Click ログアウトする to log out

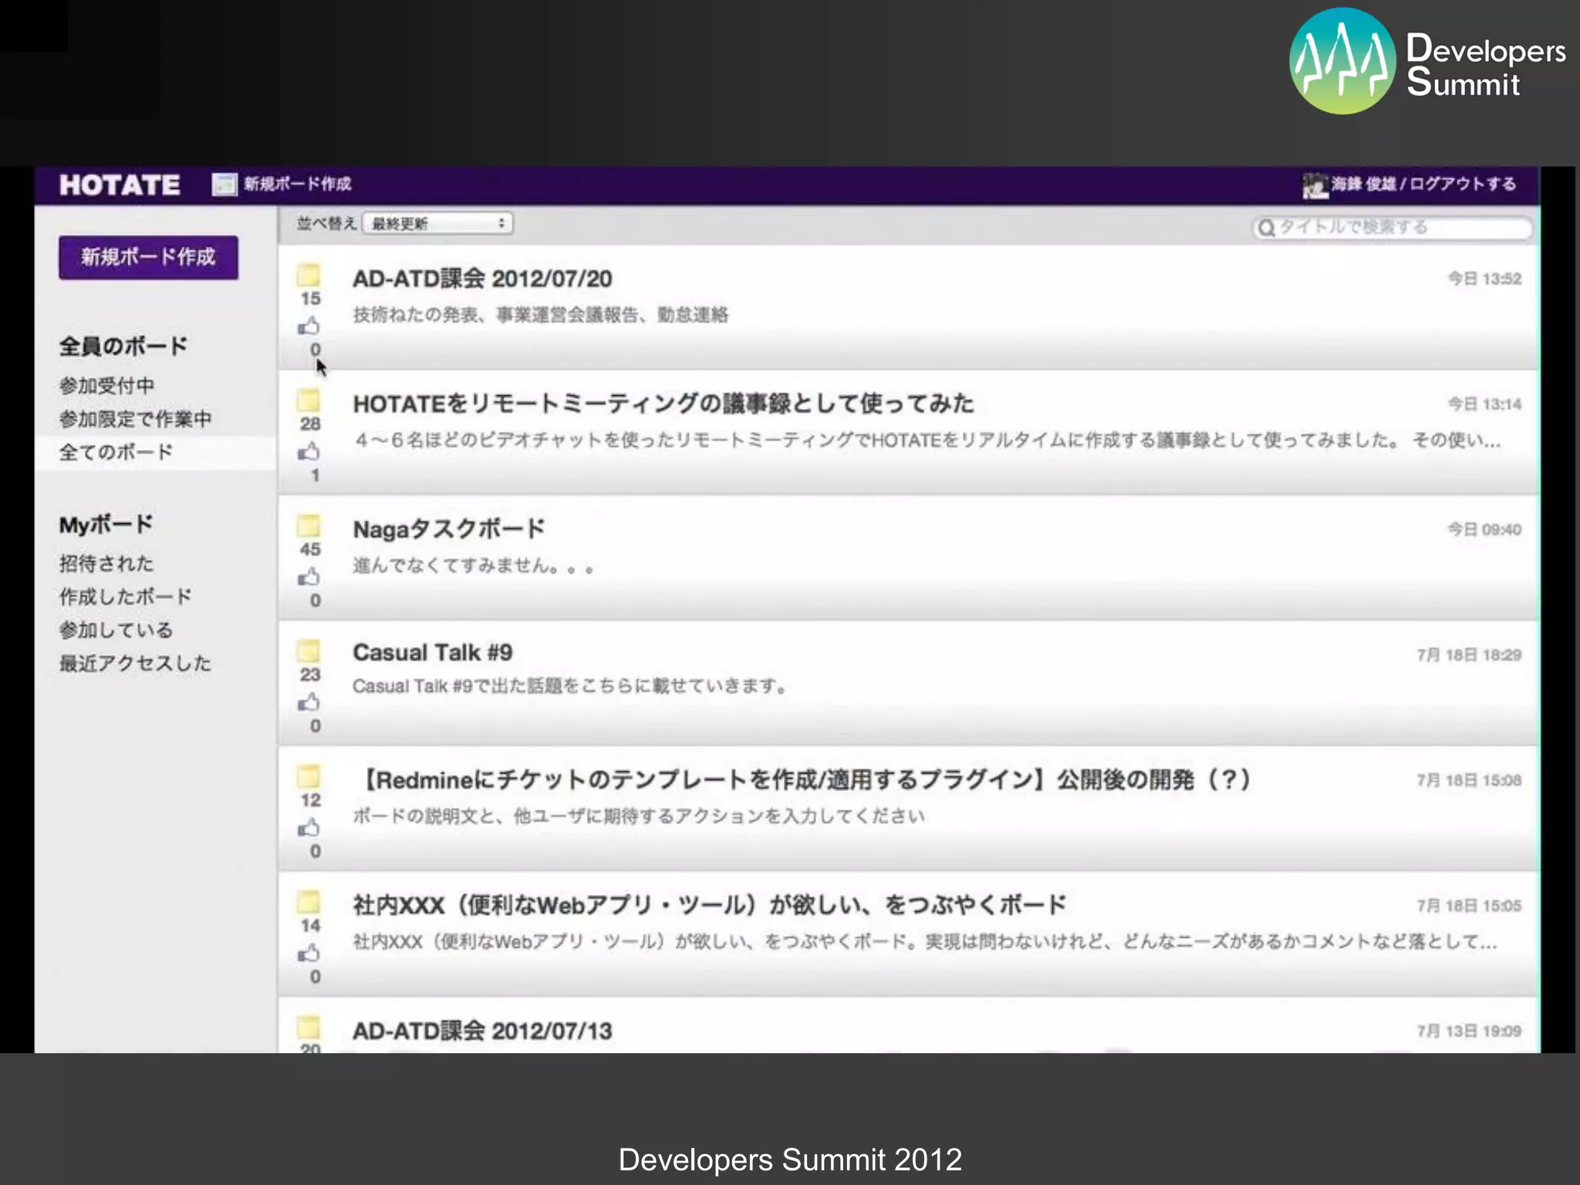1463,184
